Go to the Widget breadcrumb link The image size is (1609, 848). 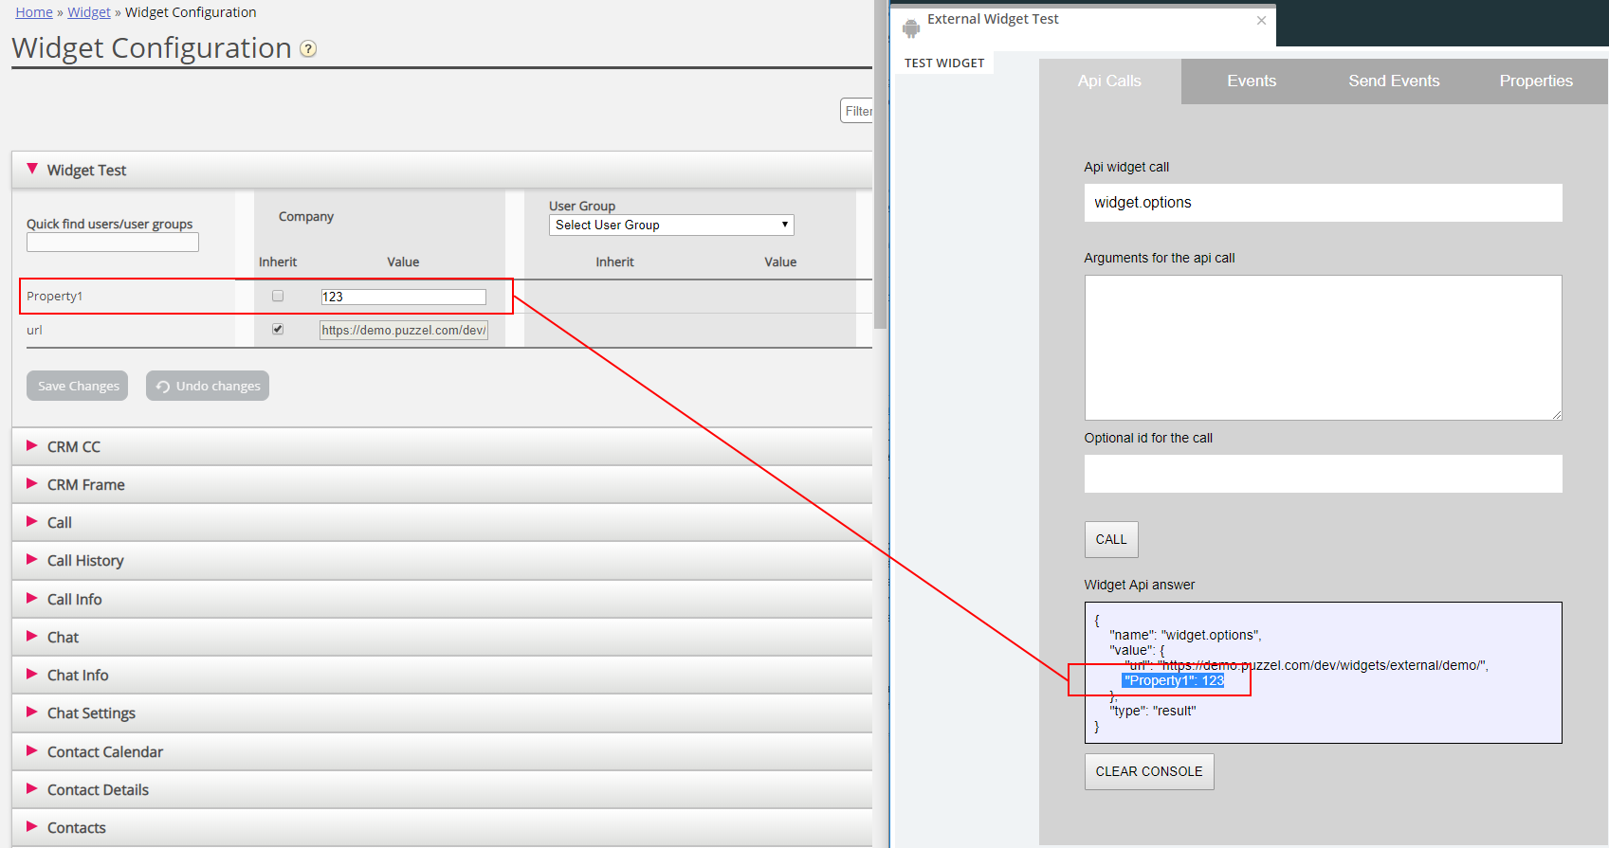[89, 12]
